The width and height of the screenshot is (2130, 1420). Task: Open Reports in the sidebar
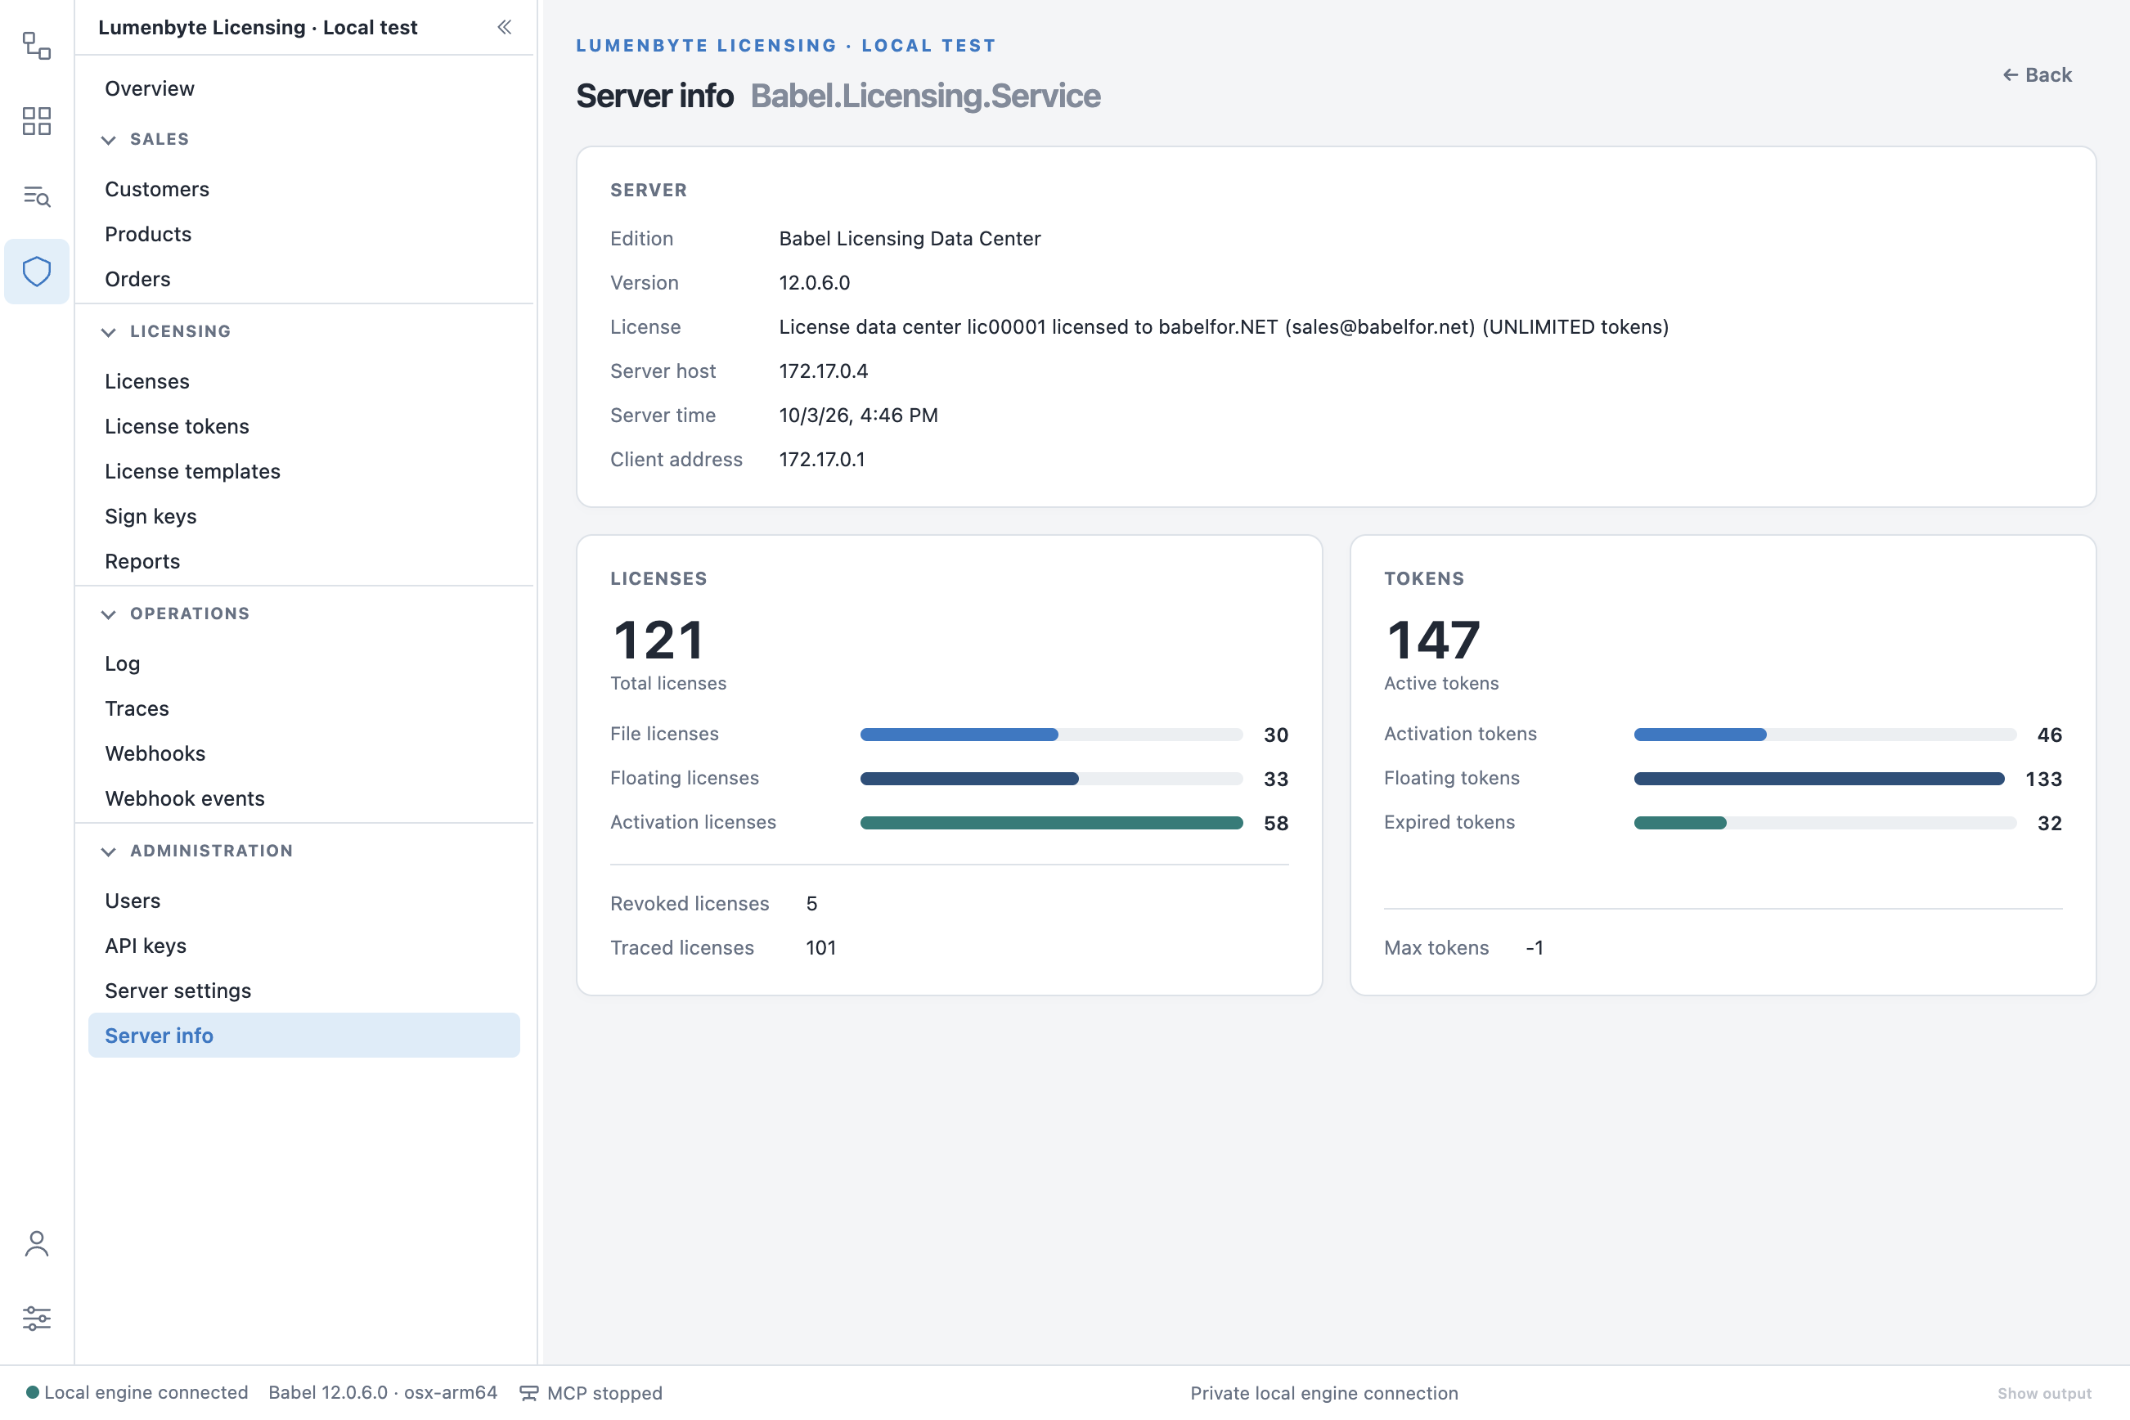304,561
